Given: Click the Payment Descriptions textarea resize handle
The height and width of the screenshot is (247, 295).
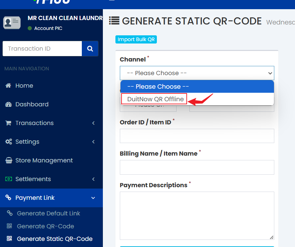Looking at the screenshot, I should [272, 237].
